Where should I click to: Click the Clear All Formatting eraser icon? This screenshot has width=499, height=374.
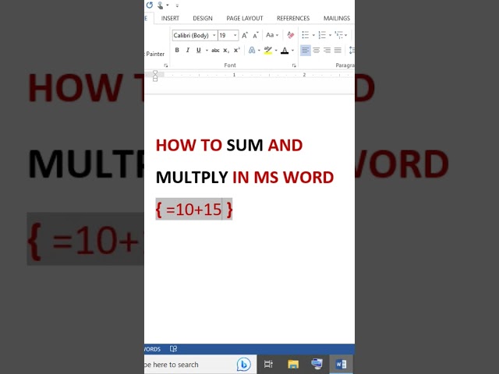(291, 35)
